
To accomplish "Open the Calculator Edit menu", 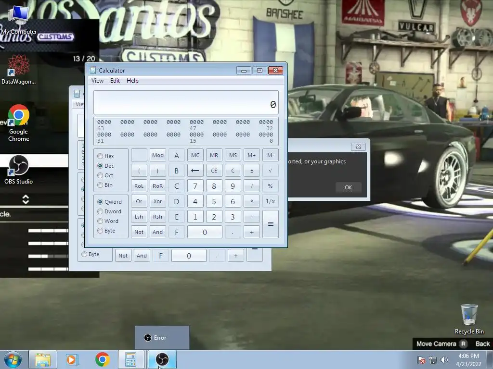I will click(115, 81).
